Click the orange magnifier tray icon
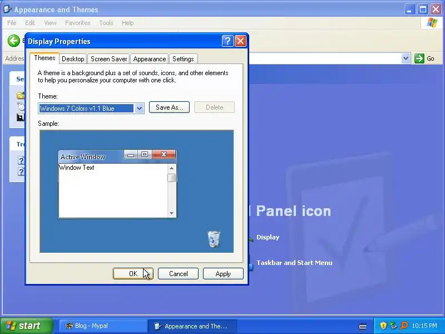This screenshot has height=334, width=445. coord(404,326)
